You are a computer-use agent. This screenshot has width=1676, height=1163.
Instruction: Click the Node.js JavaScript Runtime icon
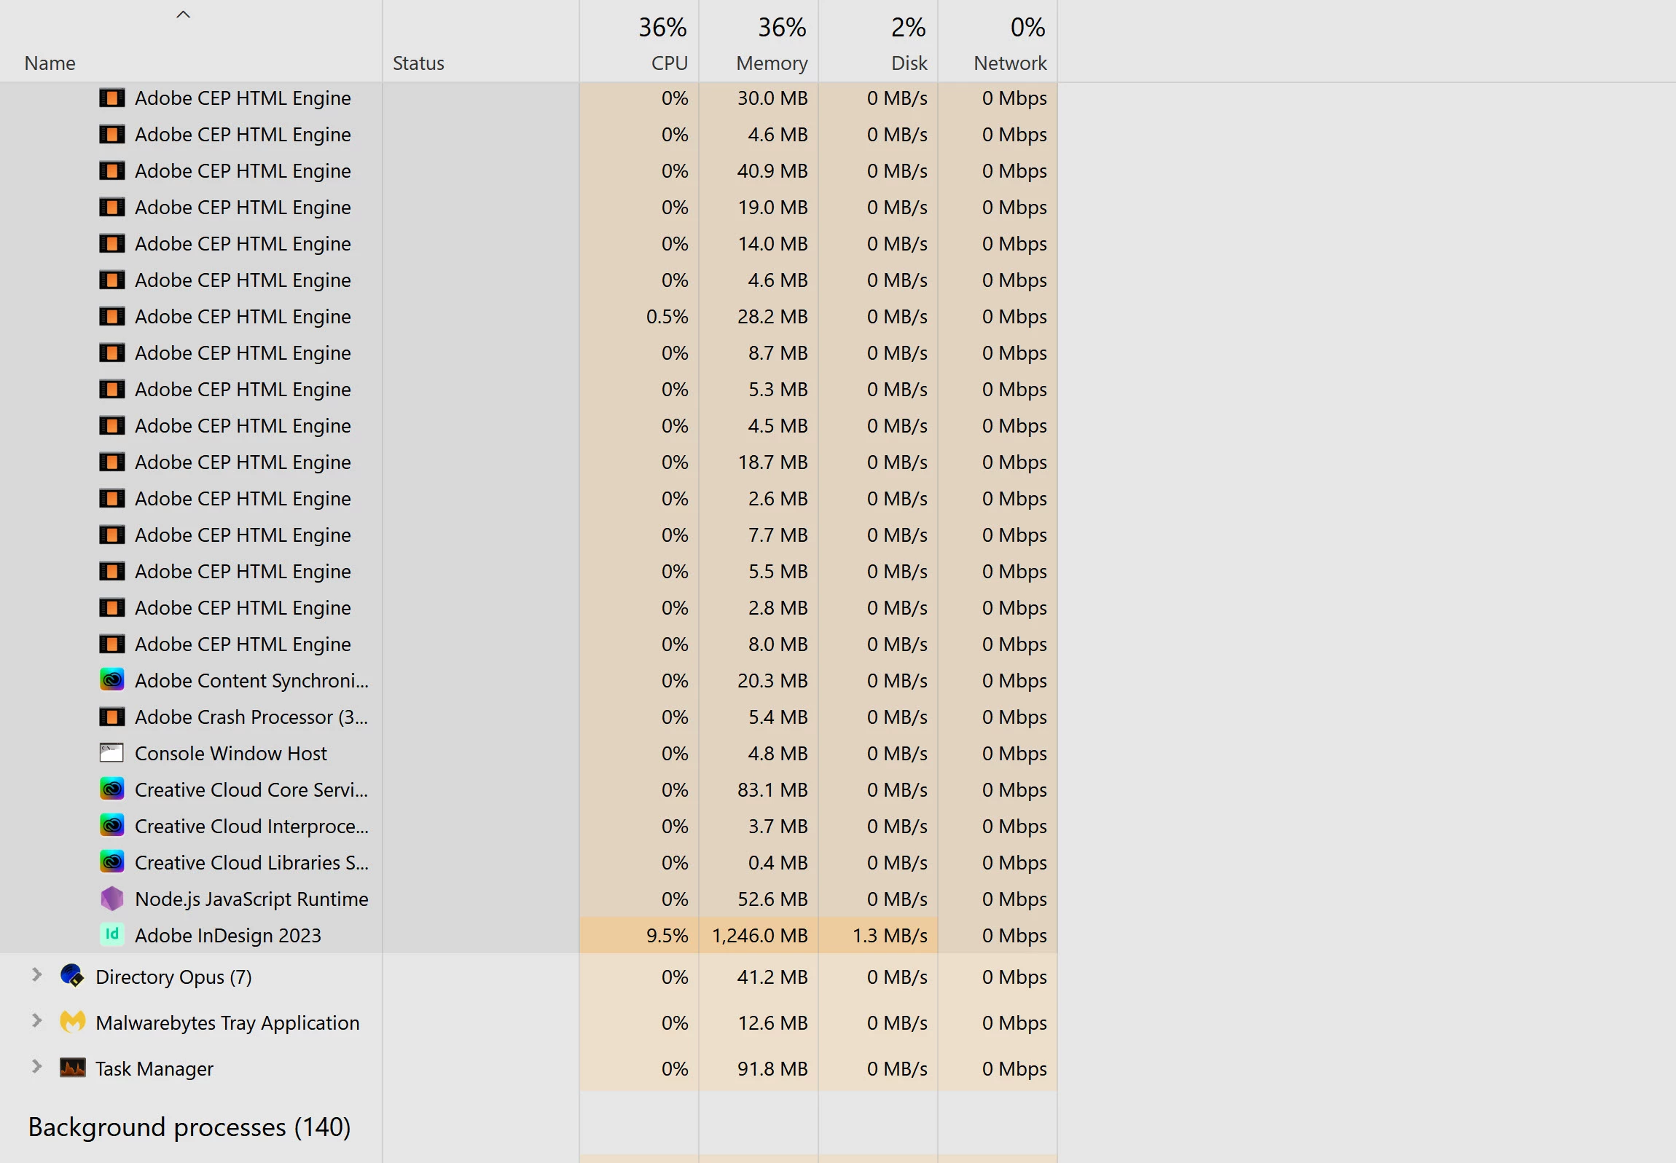click(x=111, y=899)
